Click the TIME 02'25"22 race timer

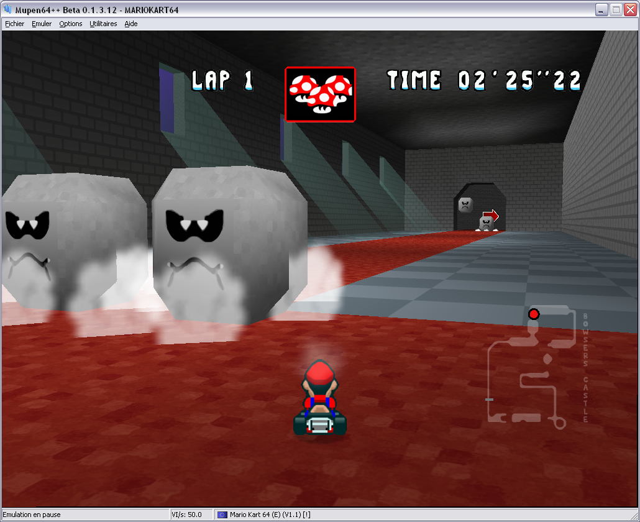pyautogui.click(x=483, y=80)
